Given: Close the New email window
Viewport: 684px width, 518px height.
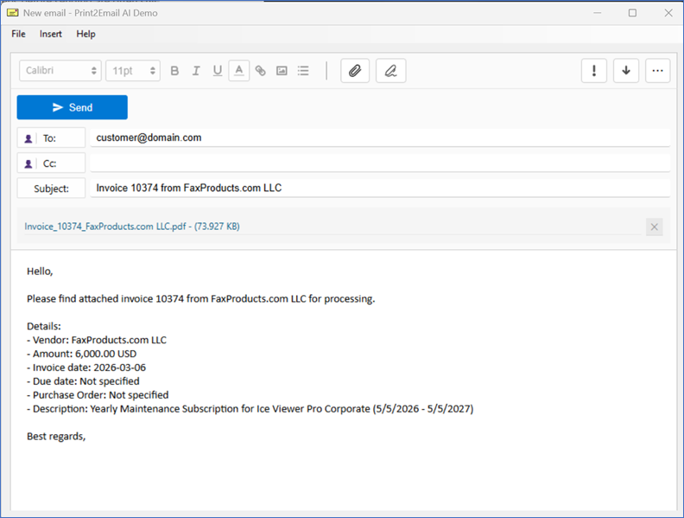Looking at the screenshot, I should (x=668, y=13).
